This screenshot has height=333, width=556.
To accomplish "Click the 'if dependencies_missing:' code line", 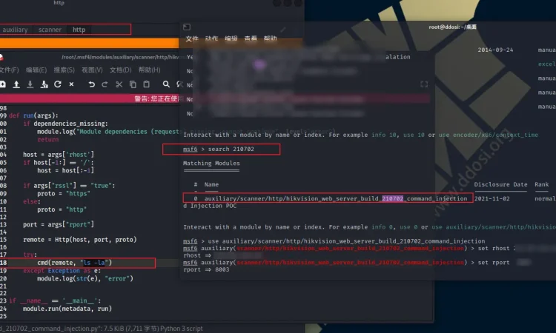I will 65,124.
